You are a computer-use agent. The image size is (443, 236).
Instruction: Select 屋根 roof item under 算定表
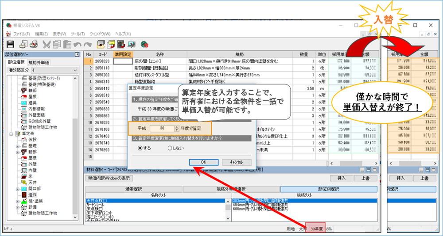tap(32, 157)
